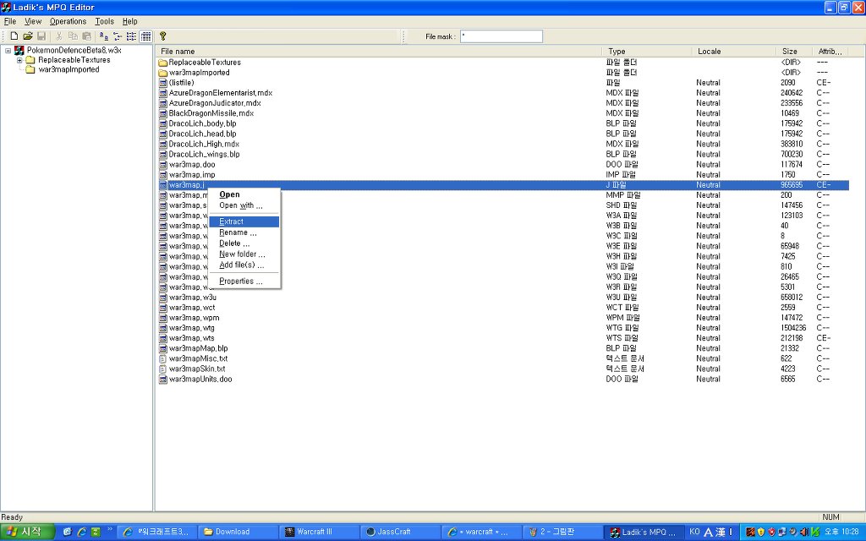Viewport: 866px width, 541px height.
Task: Switch to Warcraft III taskbar button
Action: [321, 533]
